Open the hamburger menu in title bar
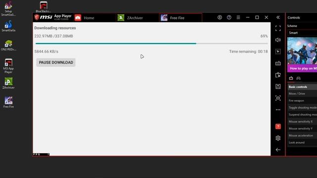The height and width of the screenshot is (178, 317). (x=238, y=18)
